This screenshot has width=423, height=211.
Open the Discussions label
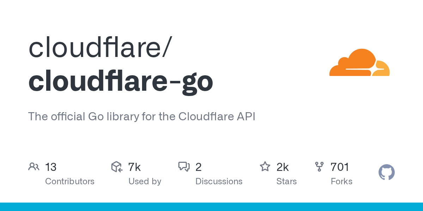pos(219,181)
